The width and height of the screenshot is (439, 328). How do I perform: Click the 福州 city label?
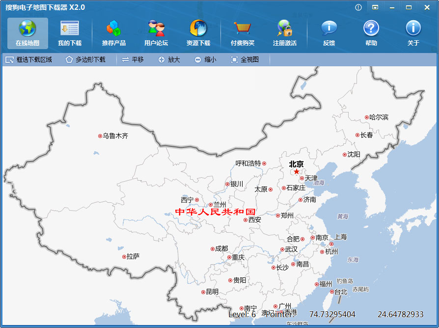[326, 284]
